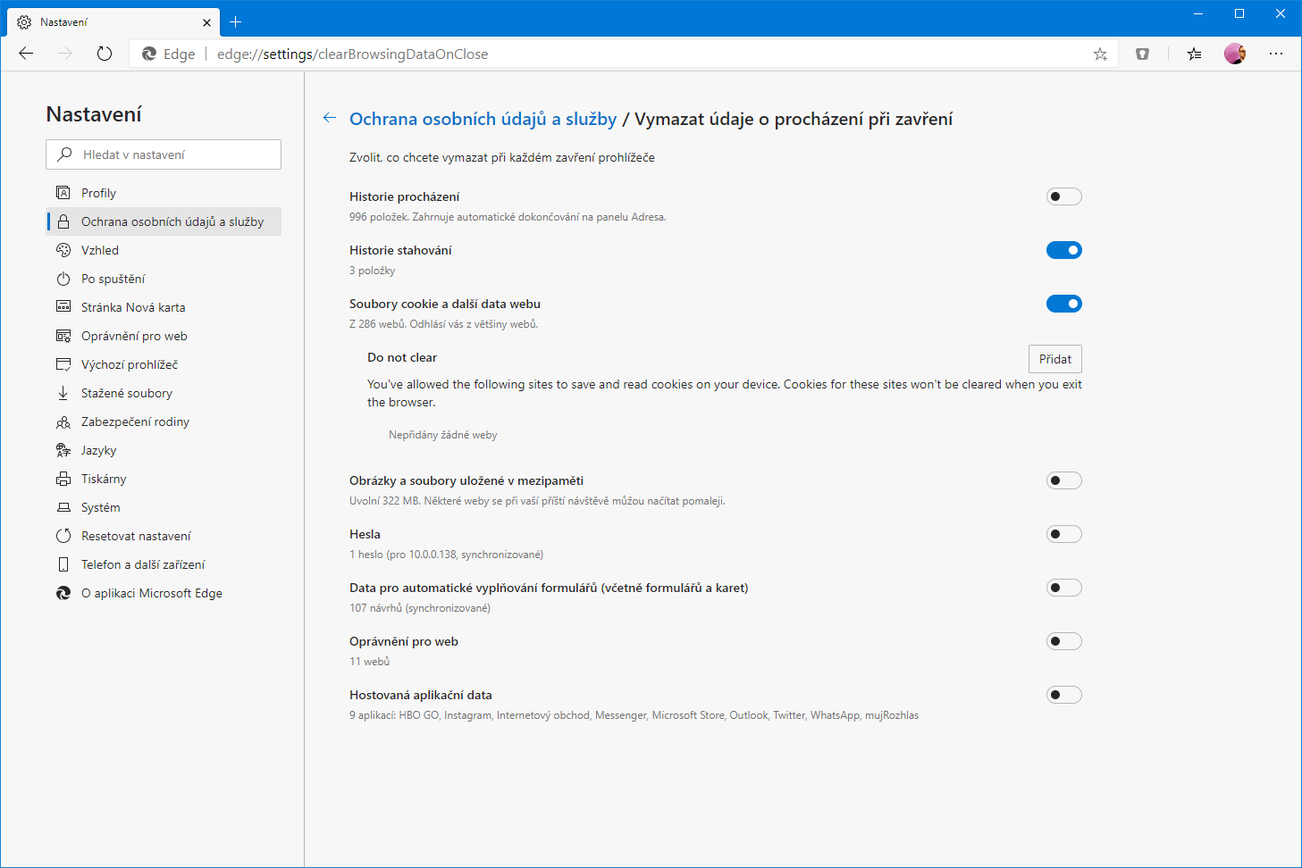Click the Přidat button
The height and width of the screenshot is (868, 1302).
[1054, 359]
